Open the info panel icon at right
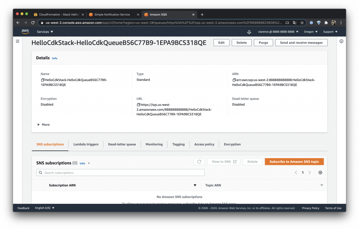Image resolution: width=359 pixels, height=229 pixels. (x=341, y=41)
